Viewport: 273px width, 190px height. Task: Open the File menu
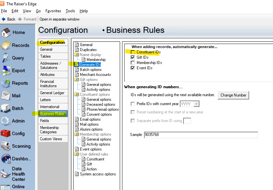click(4, 11)
